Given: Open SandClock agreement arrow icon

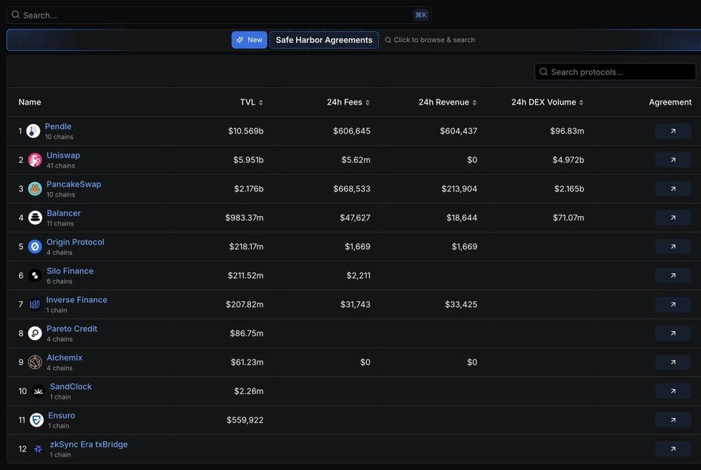Looking at the screenshot, I should [673, 391].
